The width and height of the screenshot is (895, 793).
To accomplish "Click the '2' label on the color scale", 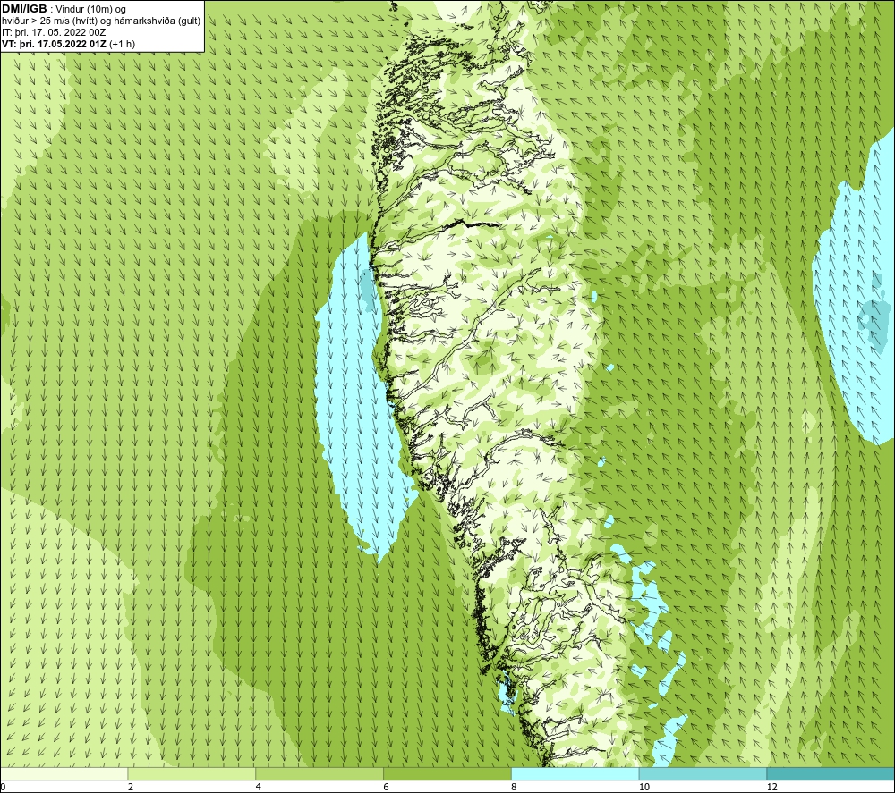I will [131, 787].
